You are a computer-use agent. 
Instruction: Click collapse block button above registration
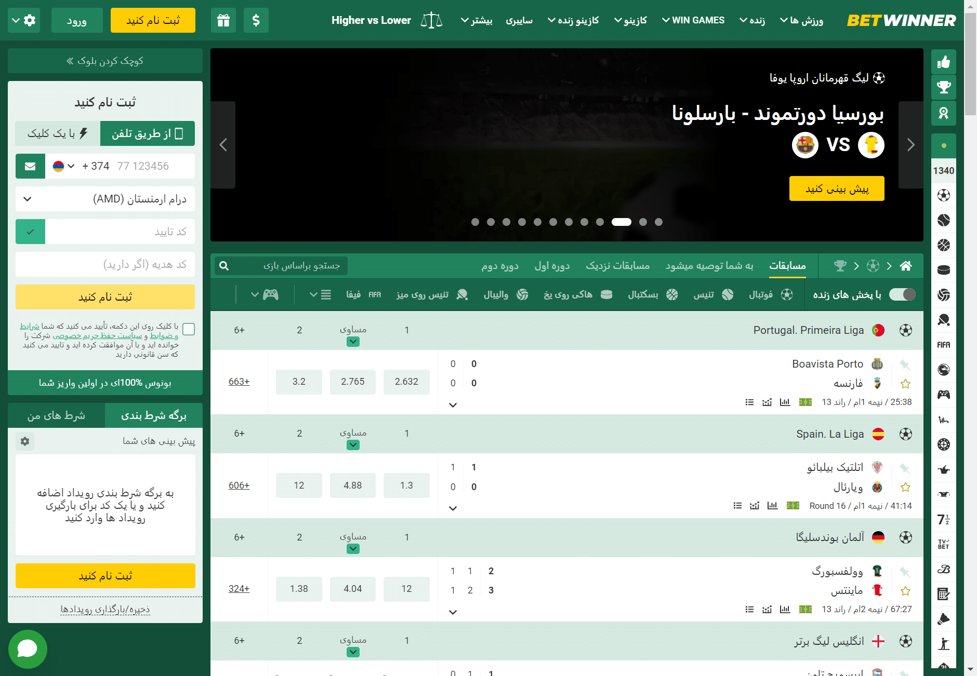pos(105,61)
